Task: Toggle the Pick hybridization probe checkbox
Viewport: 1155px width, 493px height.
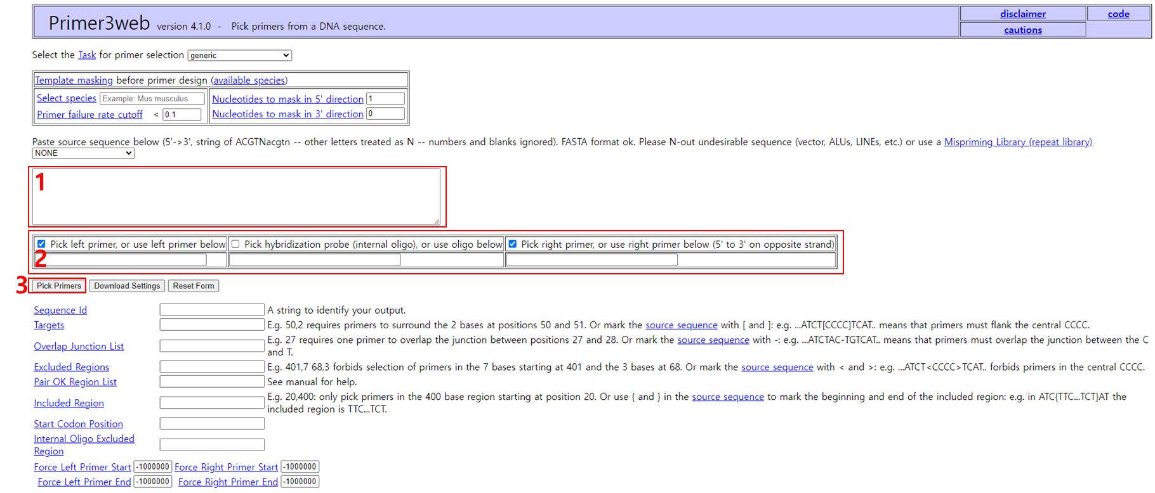Action: tap(235, 244)
